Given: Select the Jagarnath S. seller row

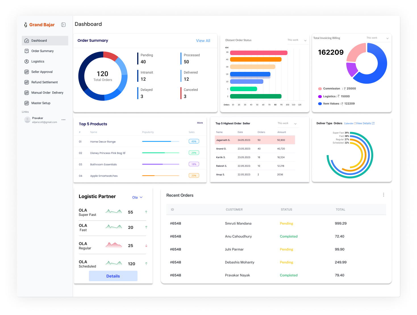Looking at the screenshot, I should (255, 140).
